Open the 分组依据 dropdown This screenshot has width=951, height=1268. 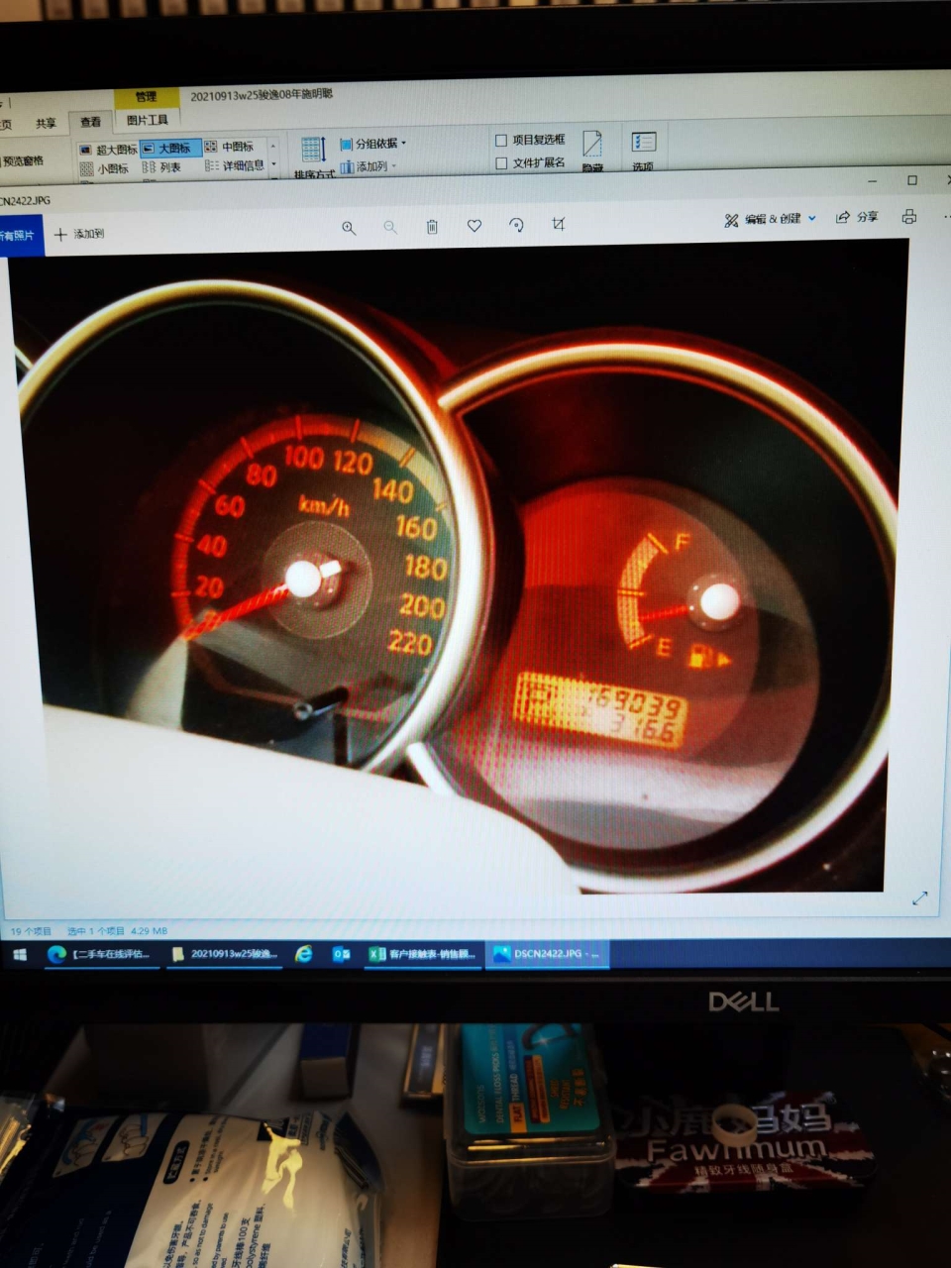tap(374, 144)
